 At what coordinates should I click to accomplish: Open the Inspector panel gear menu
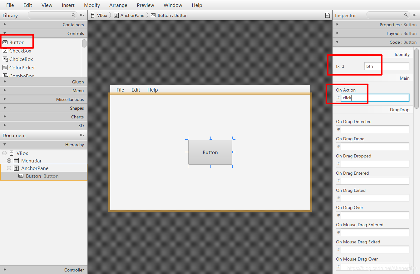pyautogui.click(x=415, y=15)
